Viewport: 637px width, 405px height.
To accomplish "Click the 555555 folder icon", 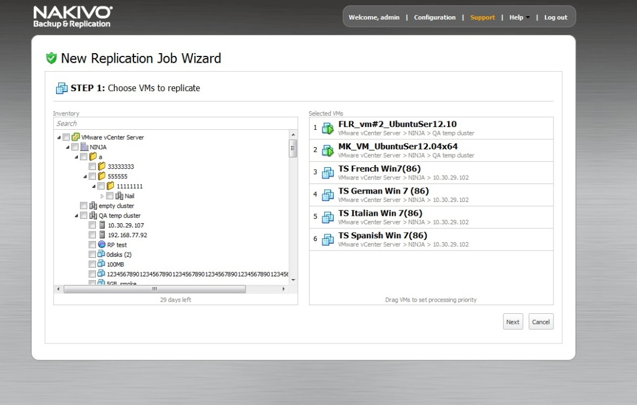I will (x=101, y=176).
